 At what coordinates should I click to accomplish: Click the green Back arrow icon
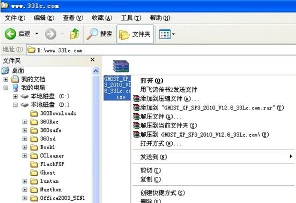click(10, 34)
